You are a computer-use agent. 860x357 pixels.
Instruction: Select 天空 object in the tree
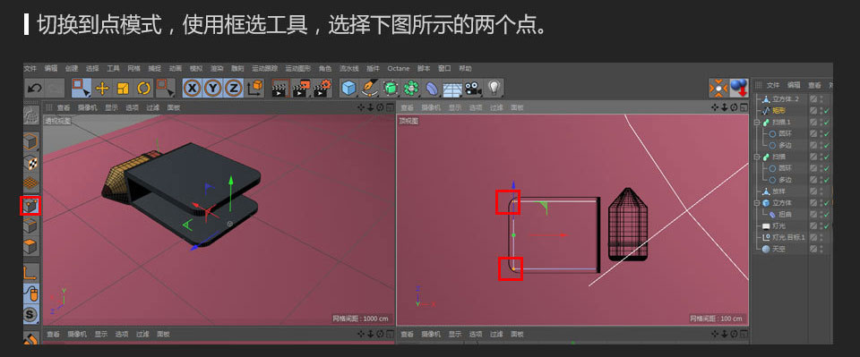pos(778,249)
